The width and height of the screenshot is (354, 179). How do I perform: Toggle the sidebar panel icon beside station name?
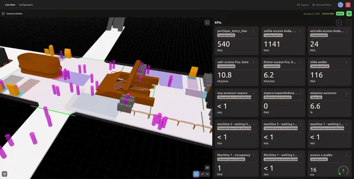tap(3, 14)
